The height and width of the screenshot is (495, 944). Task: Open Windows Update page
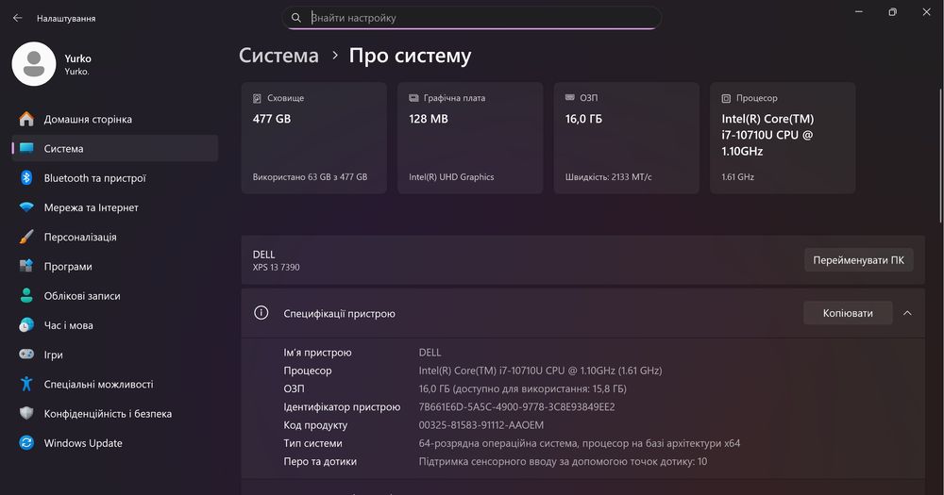(x=115, y=443)
